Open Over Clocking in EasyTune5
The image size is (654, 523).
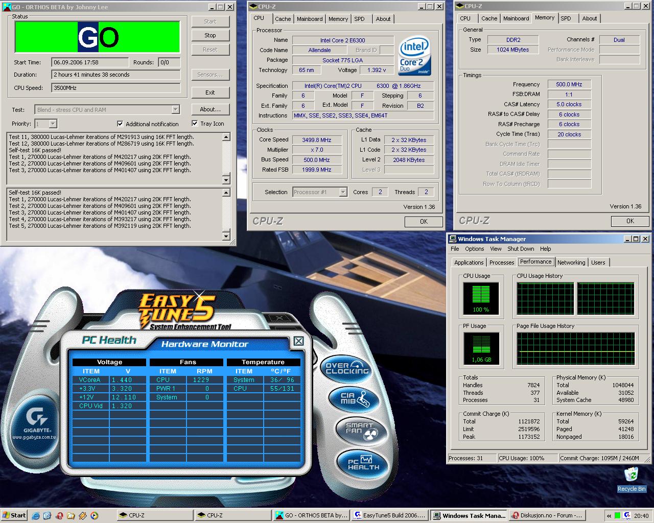[347, 369]
